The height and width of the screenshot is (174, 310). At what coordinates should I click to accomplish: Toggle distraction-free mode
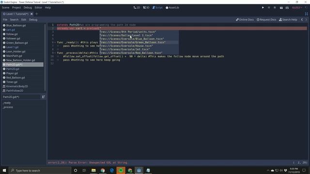[x=306, y=14]
